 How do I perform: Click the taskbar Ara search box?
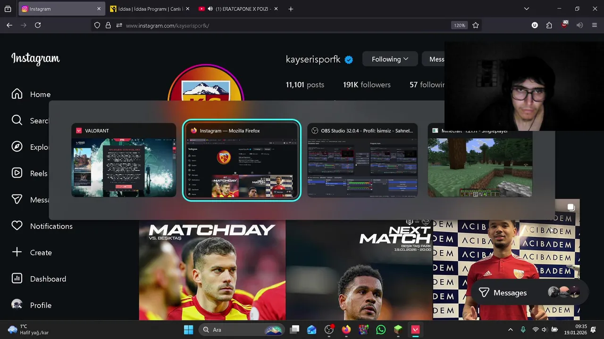tap(242, 330)
